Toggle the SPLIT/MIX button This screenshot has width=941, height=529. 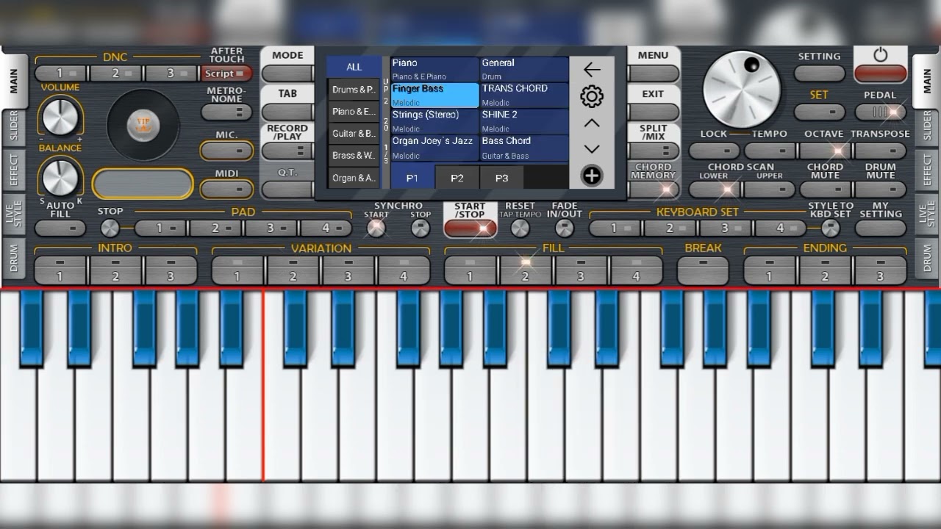653,151
